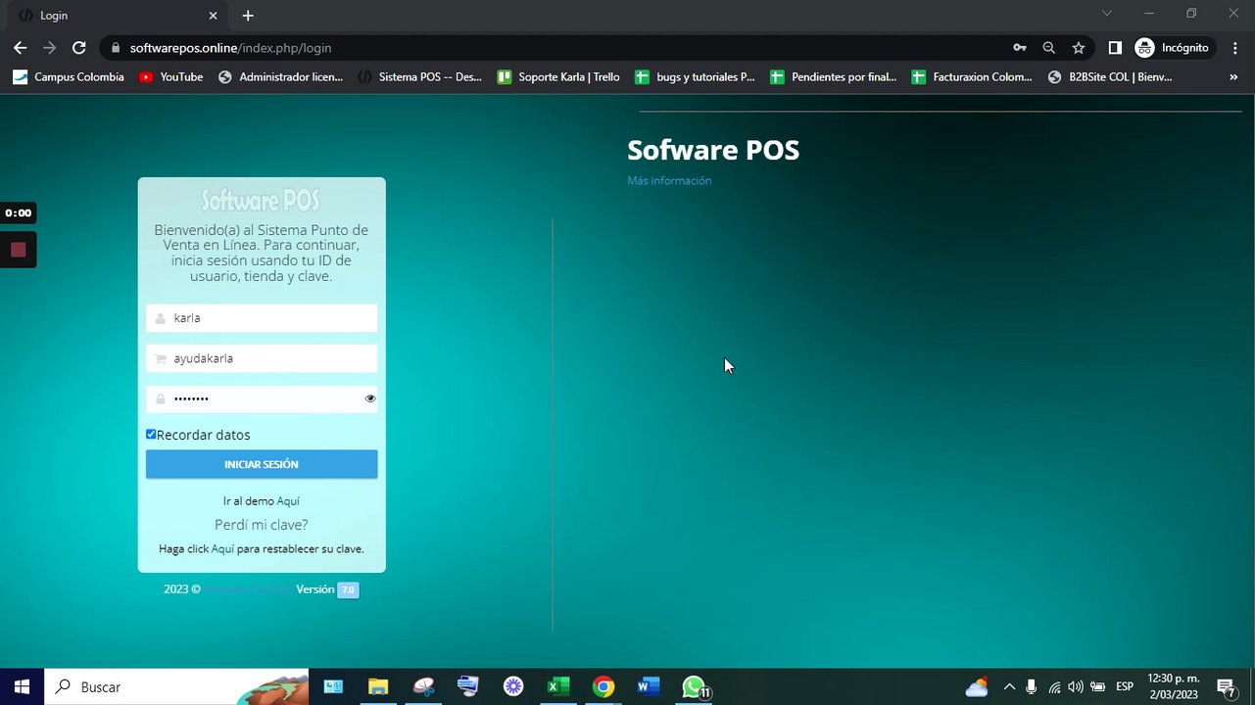The image size is (1255, 705).
Task: Open Sistema POS -- Des... bookmark
Action: pos(420,76)
